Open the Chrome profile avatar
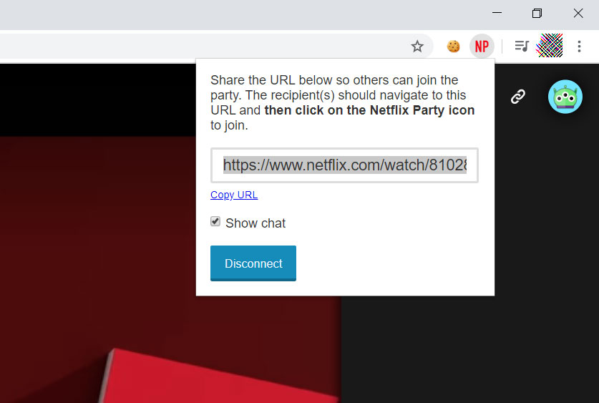The width and height of the screenshot is (599, 403). tap(550, 46)
